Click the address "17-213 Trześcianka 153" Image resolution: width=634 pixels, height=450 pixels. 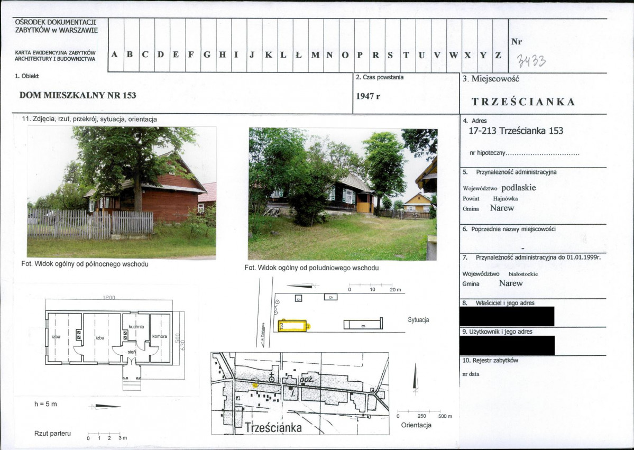516,131
